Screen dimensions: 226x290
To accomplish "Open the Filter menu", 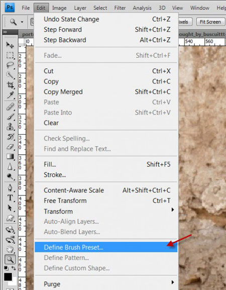I will tap(120, 8).
